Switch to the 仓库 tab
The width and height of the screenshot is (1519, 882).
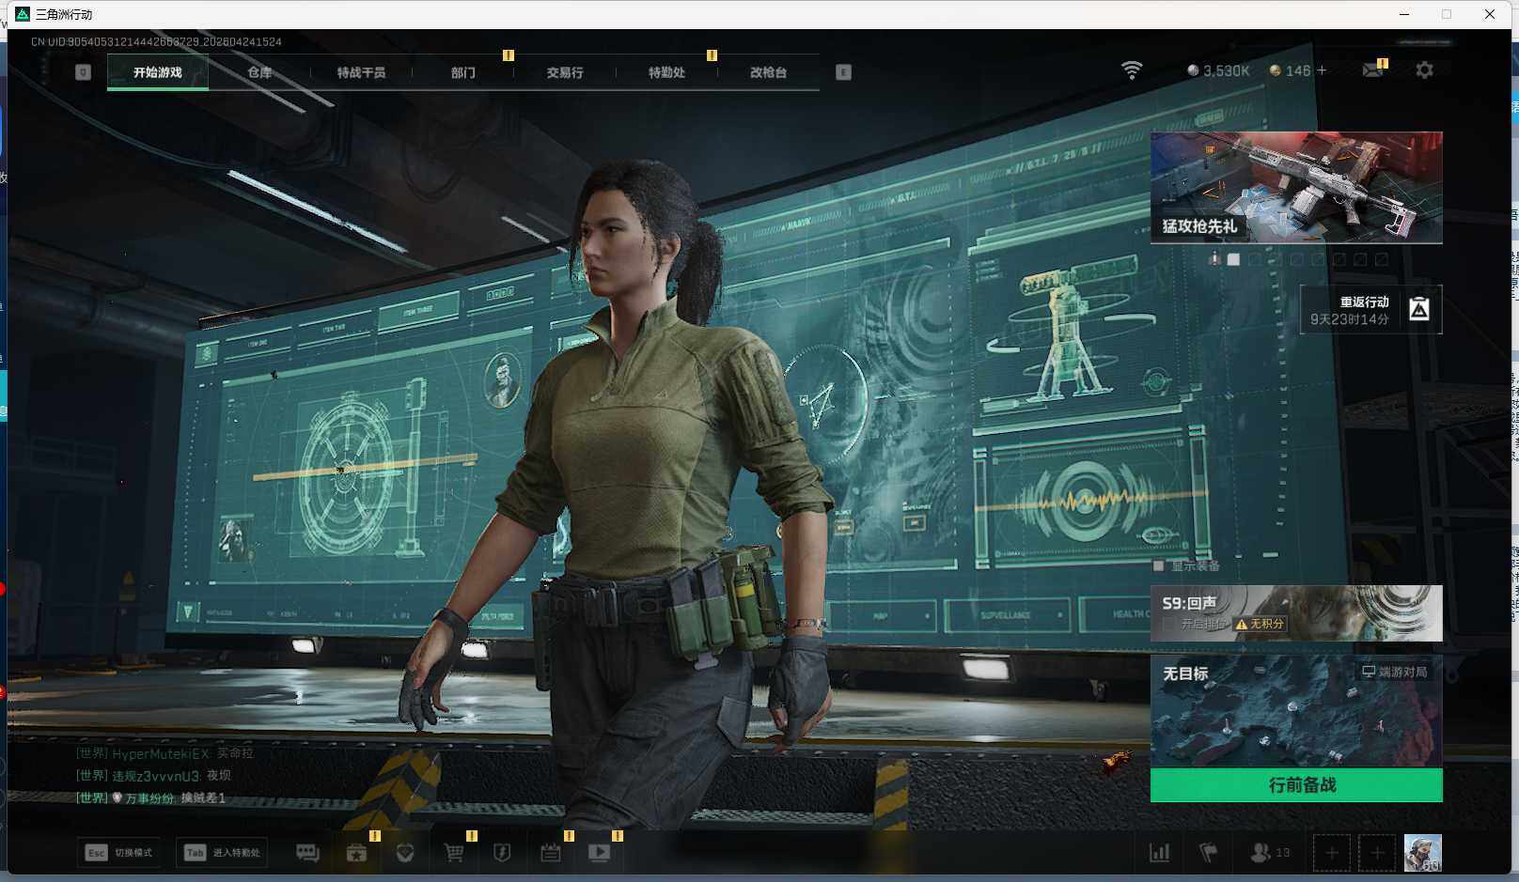[x=259, y=72]
